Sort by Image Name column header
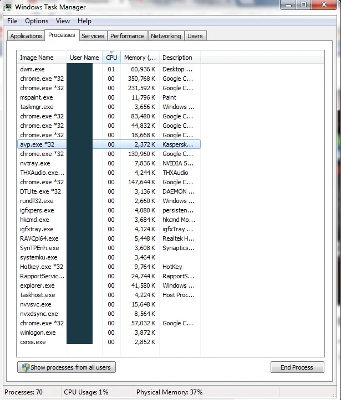This screenshot has height=400, width=341. pyautogui.click(x=42, y=58)
